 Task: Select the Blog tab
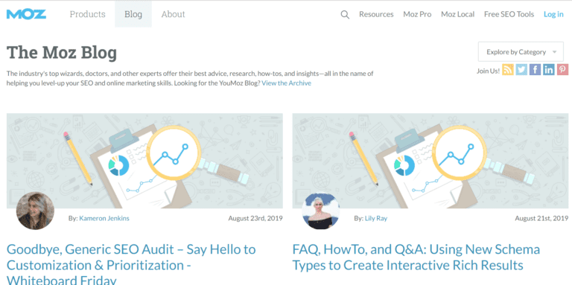[x=133, y=14]
